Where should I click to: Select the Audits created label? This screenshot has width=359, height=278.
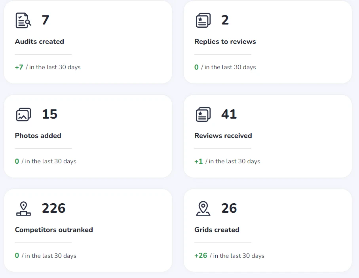[39, 42]
